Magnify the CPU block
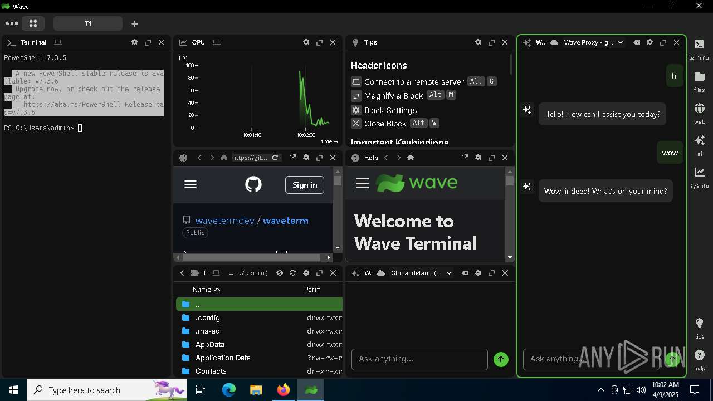Image resolution: width=713 pixels, height=401 pixels. click(319, 42)
